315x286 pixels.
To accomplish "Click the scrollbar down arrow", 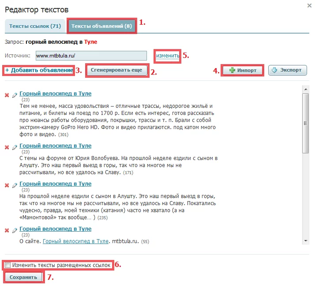I will 306,241.
